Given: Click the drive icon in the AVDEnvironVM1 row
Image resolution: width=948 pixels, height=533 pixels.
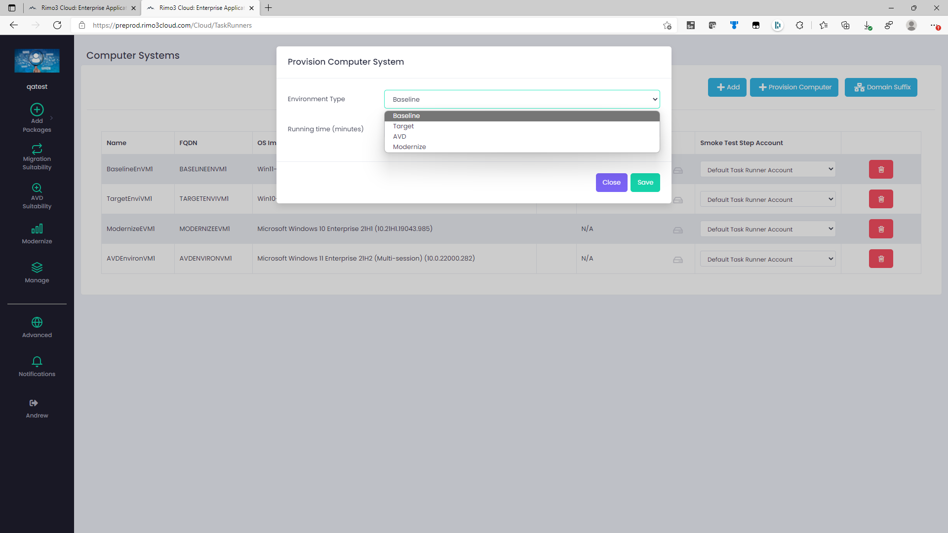Looking at the screenshot, I should pyautogui.click(x=678, y=260).
